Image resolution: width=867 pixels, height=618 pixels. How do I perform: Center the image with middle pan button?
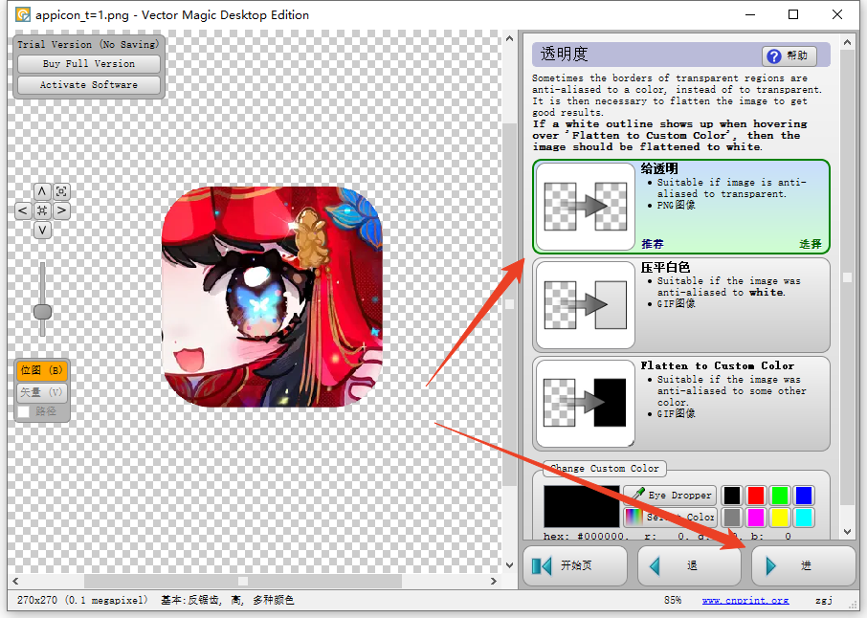[x=42, y=210]
